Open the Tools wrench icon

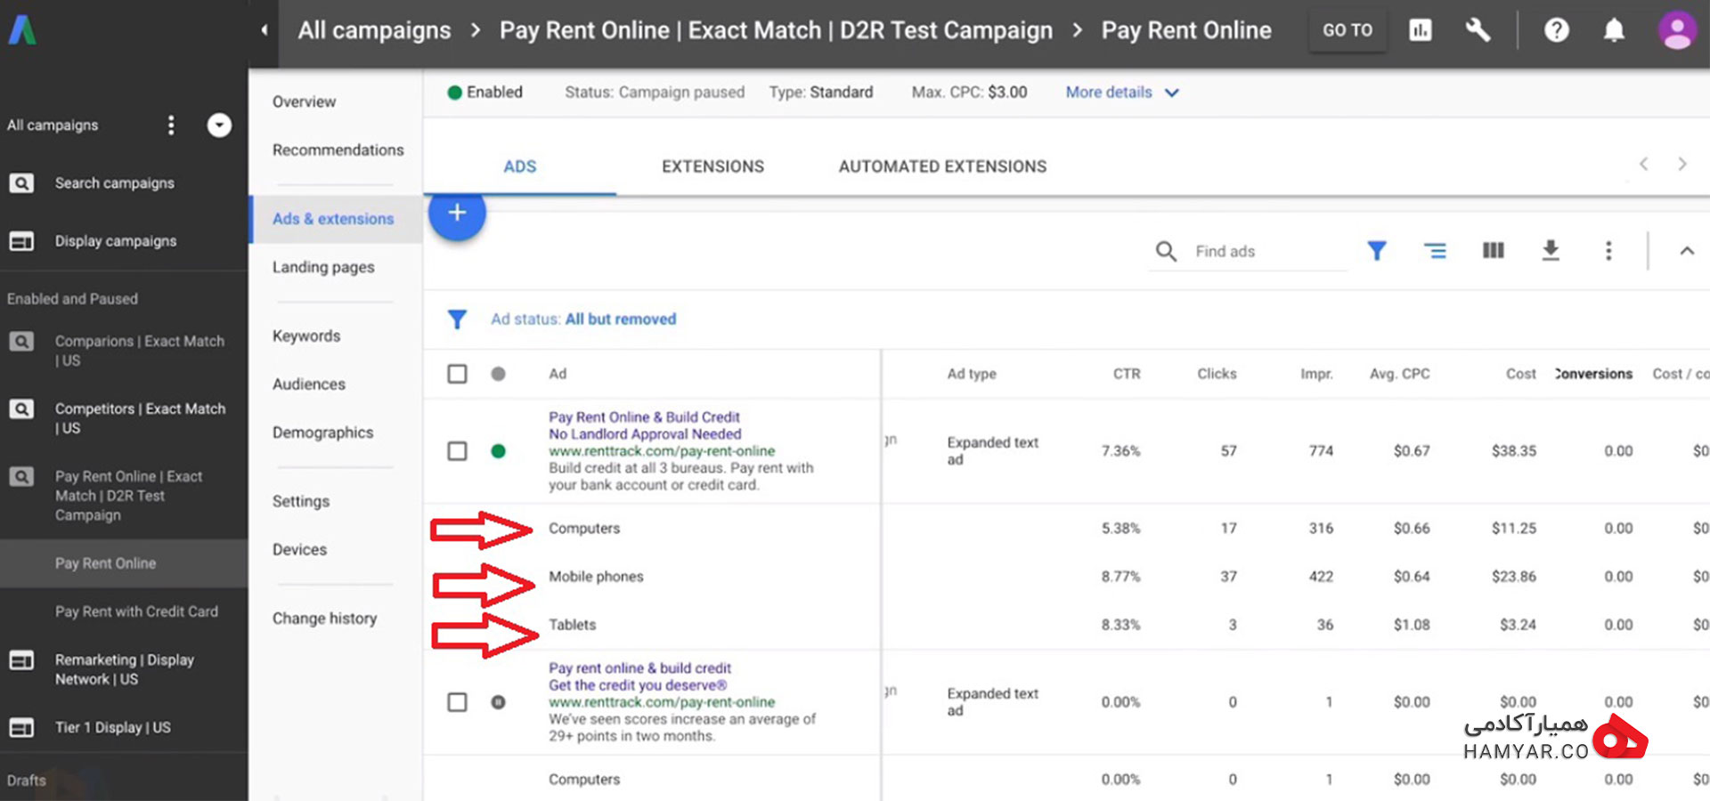(1478, 30)
